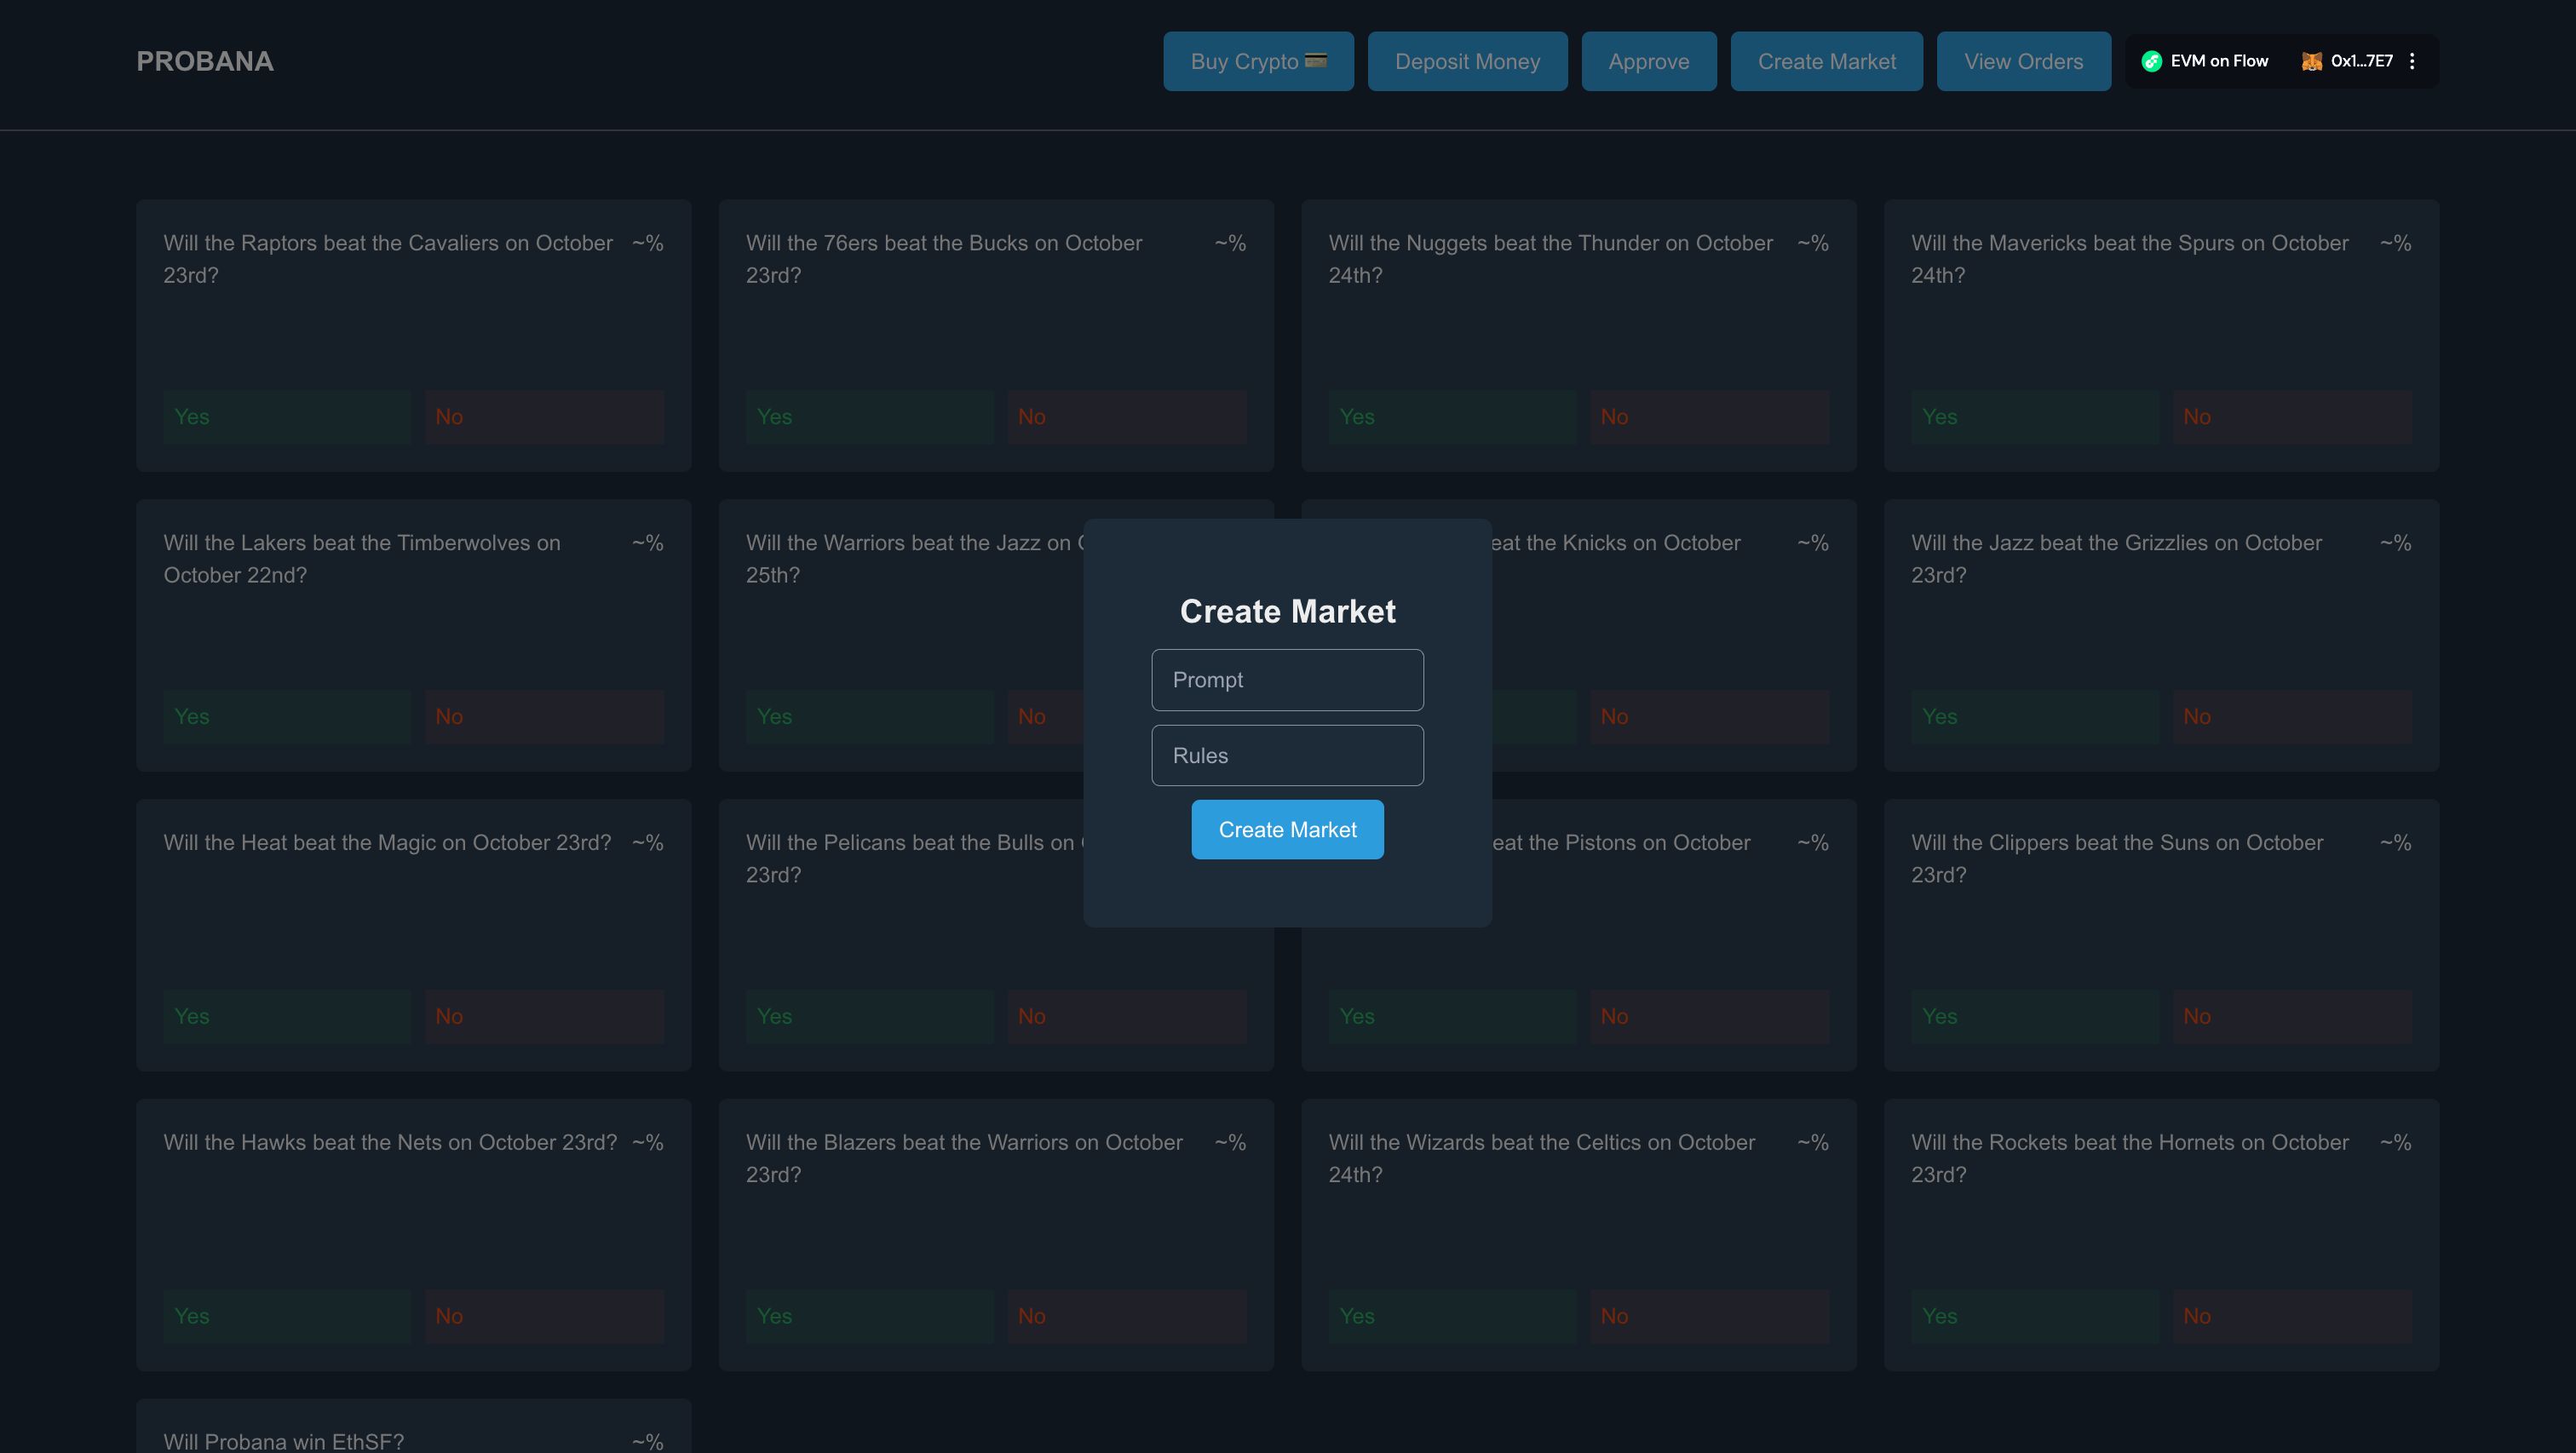Click Yes on Lakers vs Timberwolves market
Screen dimensions: 2576x1453
click(287, 717)
